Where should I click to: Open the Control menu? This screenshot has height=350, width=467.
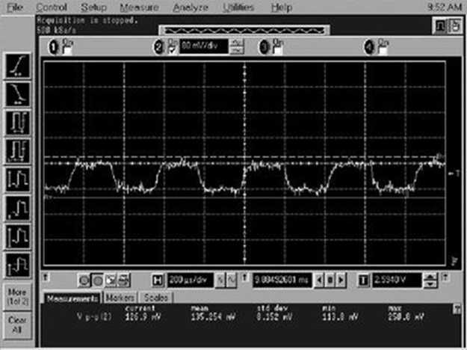(x=52, y=7)
